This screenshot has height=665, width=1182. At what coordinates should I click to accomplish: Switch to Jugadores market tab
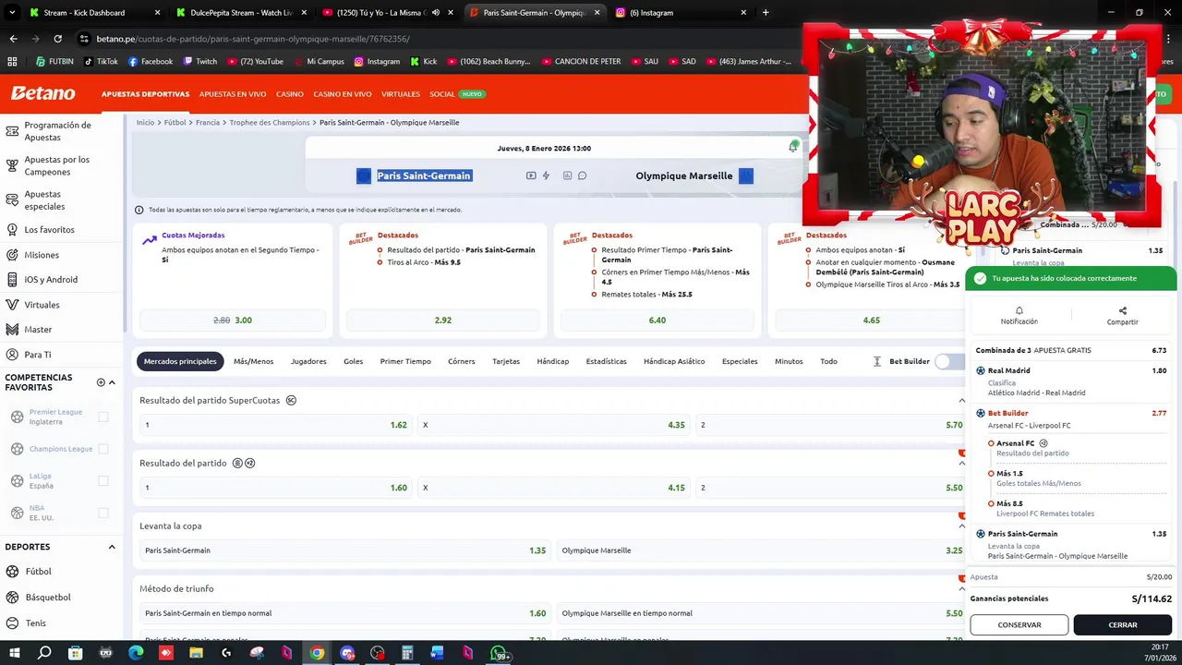point(308,361)
